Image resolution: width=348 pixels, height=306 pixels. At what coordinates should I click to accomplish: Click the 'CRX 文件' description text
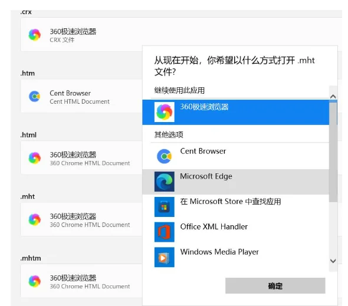62,40
